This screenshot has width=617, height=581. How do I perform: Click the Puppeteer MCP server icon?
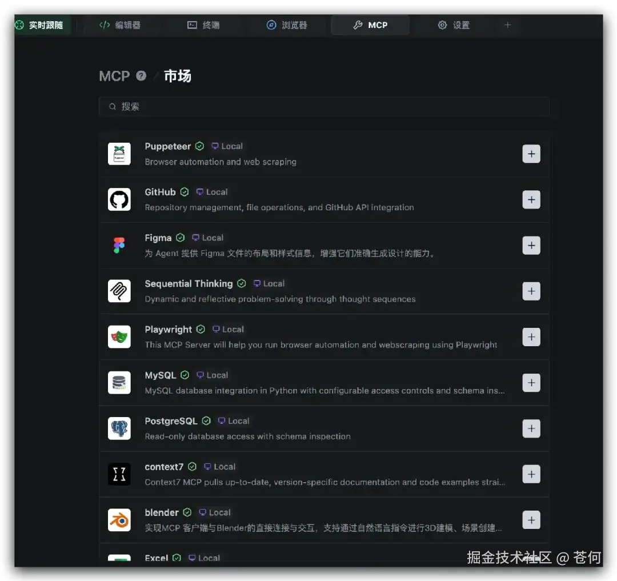click(119, 153)
